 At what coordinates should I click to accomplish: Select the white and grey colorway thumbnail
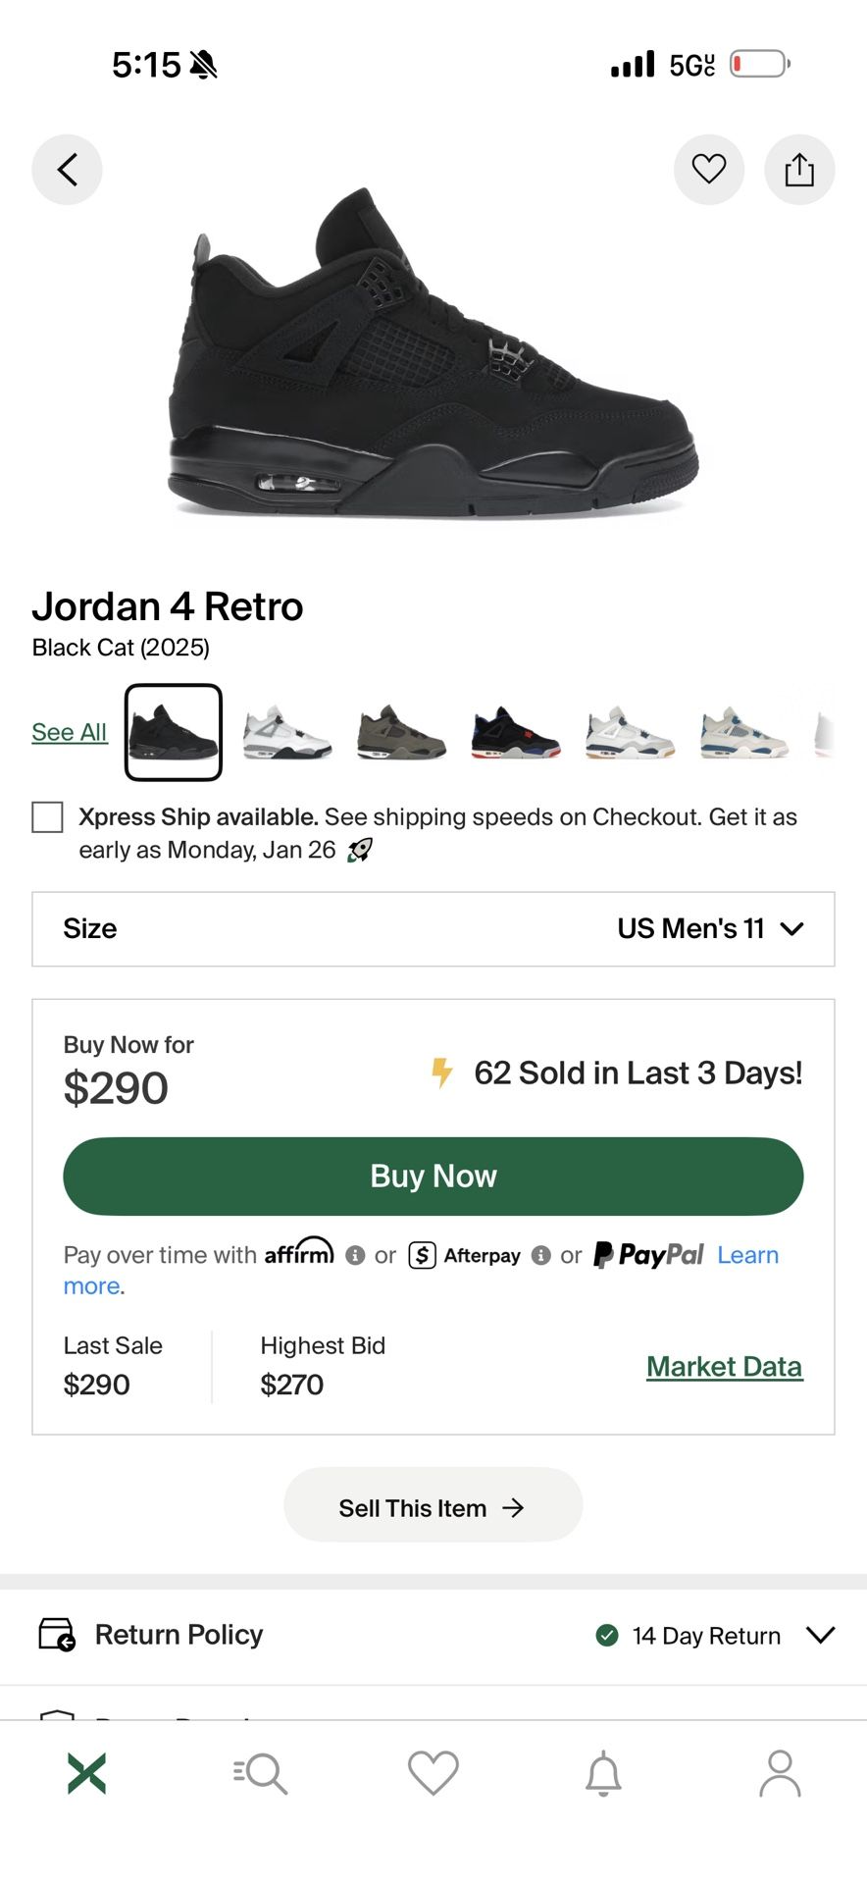(x=286, y=733)
